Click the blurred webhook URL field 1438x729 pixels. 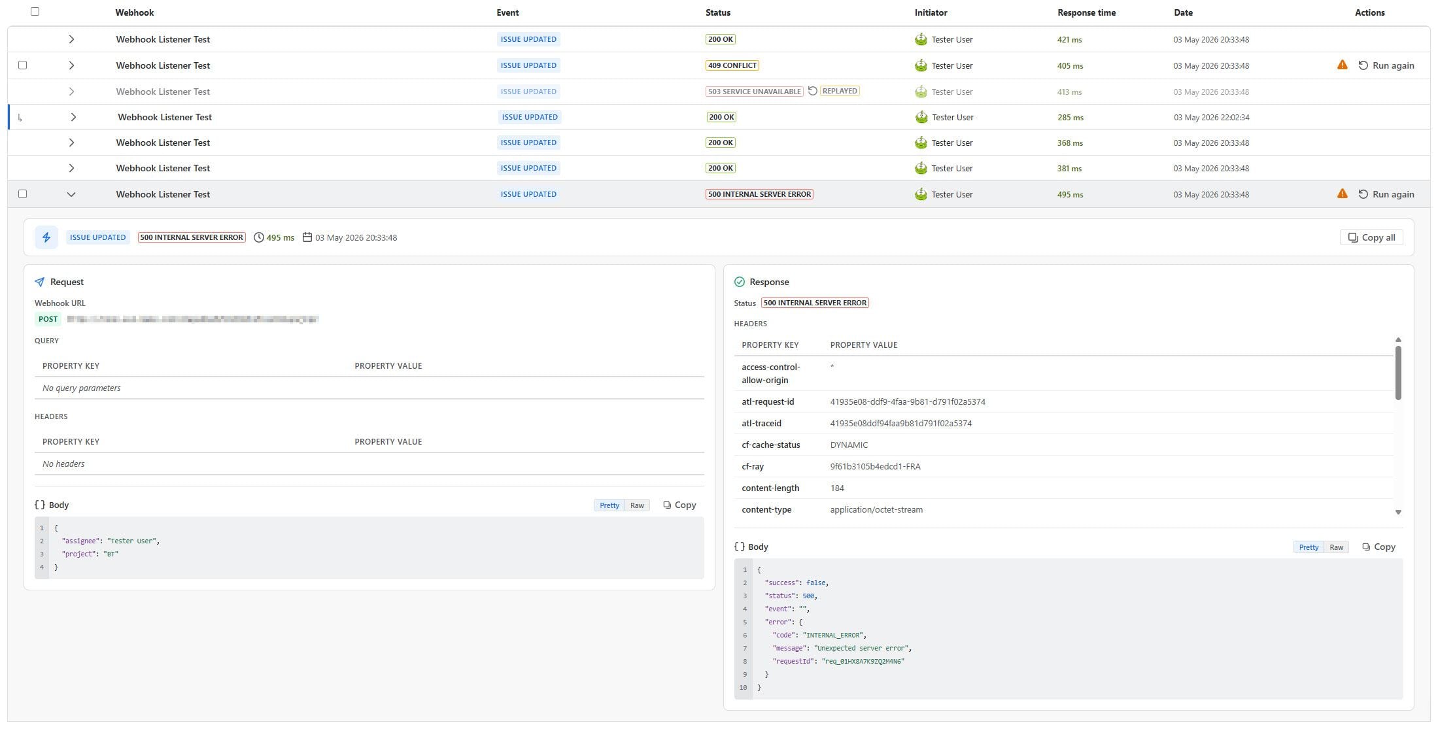pos(193,319)
